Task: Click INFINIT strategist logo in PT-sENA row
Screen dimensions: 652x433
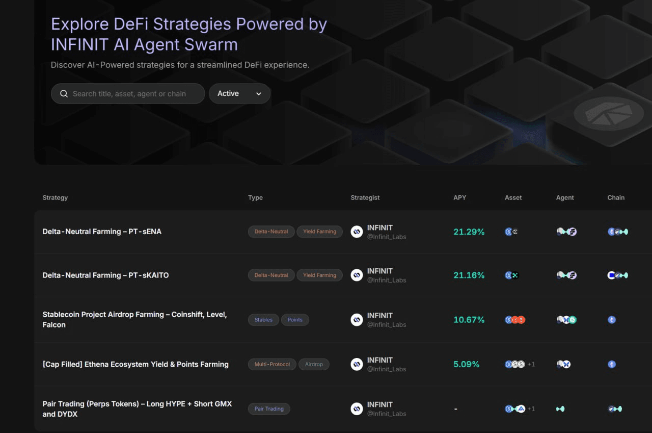Action: point(357,232)
